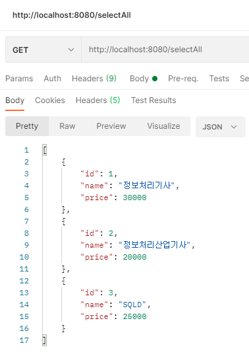
Task: Click the "id": 3 line
Action: click(99, 293)
